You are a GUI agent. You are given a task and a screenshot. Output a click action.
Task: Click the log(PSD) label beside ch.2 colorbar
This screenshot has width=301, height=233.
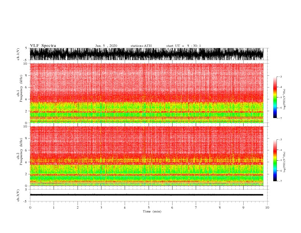click(x=285, y=162)
